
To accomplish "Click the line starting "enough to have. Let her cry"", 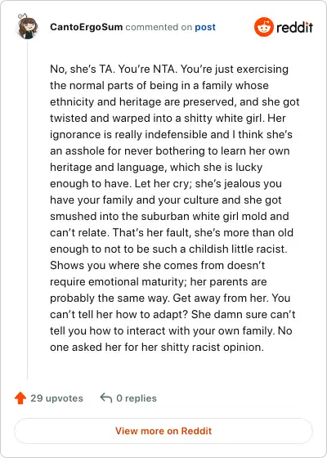I will [166, 184].
